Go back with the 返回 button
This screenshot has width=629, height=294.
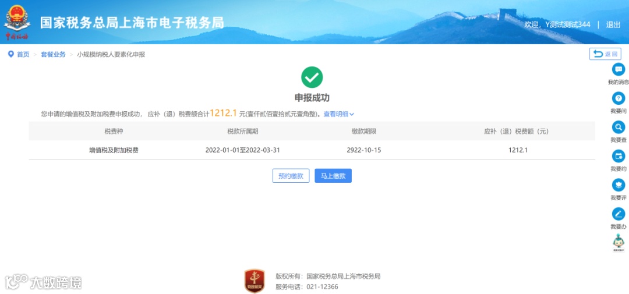(x=605, y=54)
